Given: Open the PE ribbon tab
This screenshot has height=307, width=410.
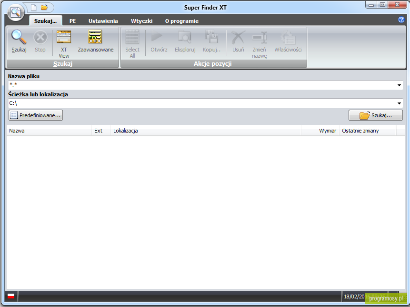Looking at the screenshot, I should pos(73,21).
